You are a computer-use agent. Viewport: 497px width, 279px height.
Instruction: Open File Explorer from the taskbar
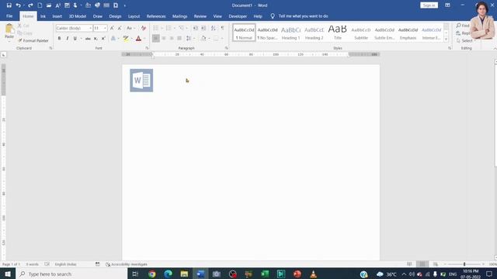pyautogui.click(x=184, y=274)
